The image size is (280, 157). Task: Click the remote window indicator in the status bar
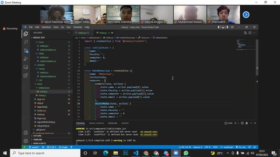(x=24, y=147)
